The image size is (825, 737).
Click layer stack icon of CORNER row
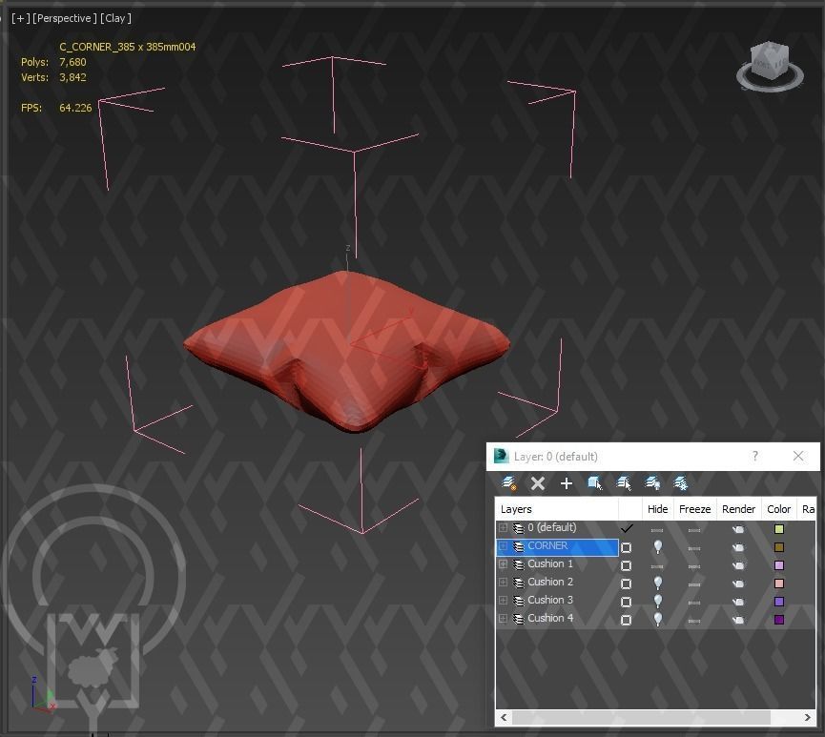tap(519, 546)
